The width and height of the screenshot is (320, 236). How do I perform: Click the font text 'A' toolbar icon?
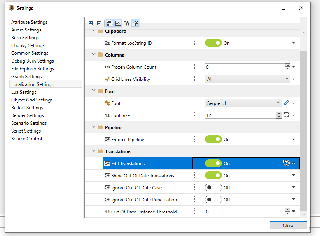coord(127,23)
